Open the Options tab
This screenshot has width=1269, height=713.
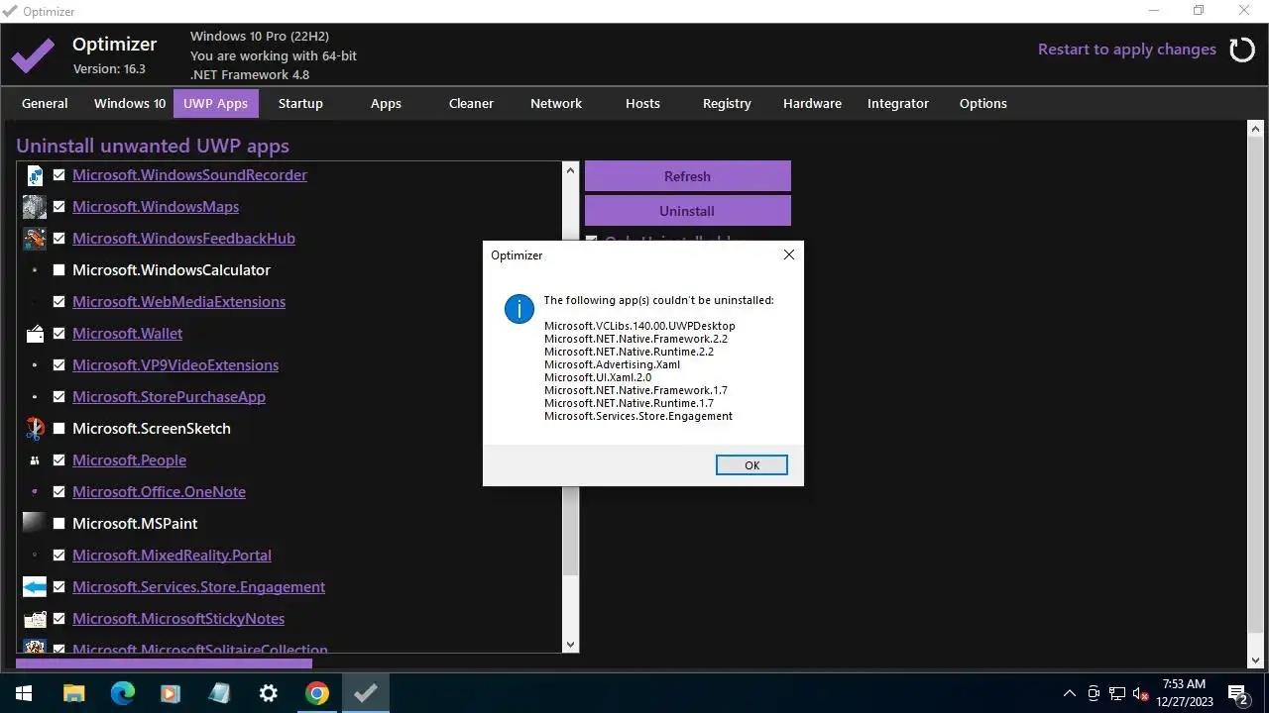[x=983, y=103]
